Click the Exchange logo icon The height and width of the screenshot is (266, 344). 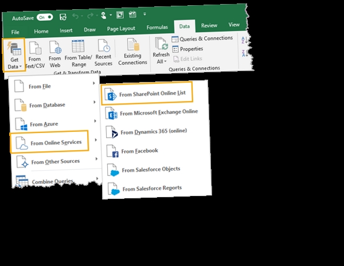point(113,115)
